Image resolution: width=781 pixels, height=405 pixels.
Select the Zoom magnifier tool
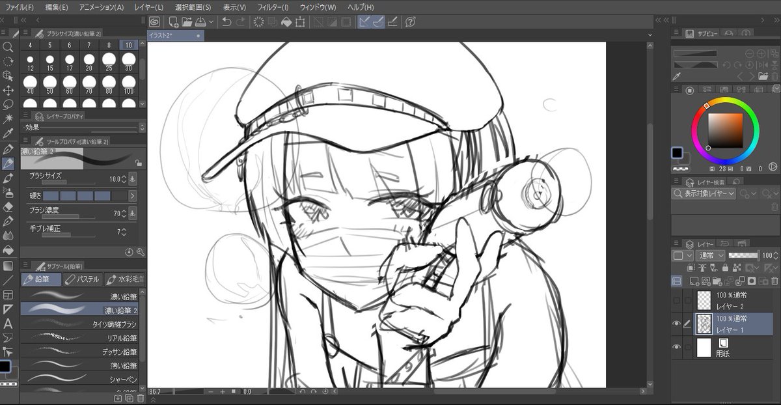(x=8, y=47)
